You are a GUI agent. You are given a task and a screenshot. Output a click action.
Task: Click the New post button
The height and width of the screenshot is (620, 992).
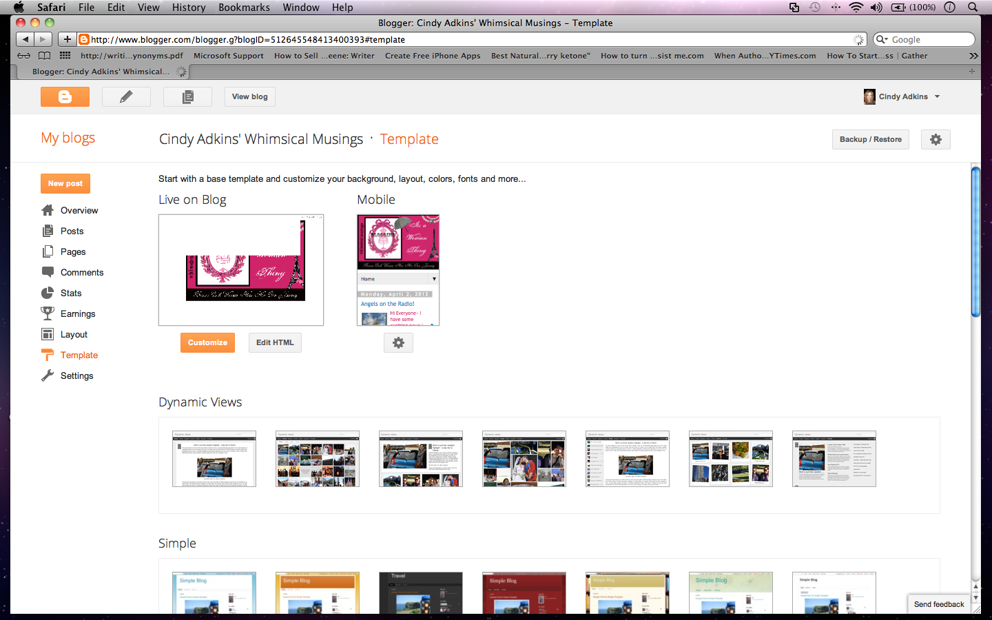click(65, 183)
